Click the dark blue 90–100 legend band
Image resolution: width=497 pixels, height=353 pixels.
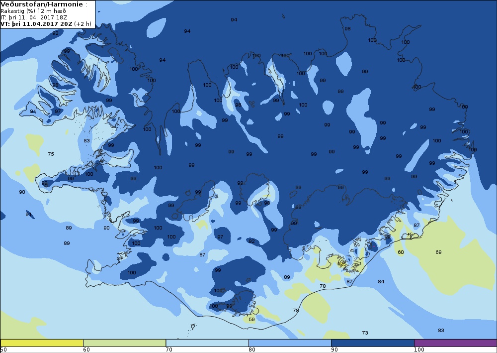point(372,343)
